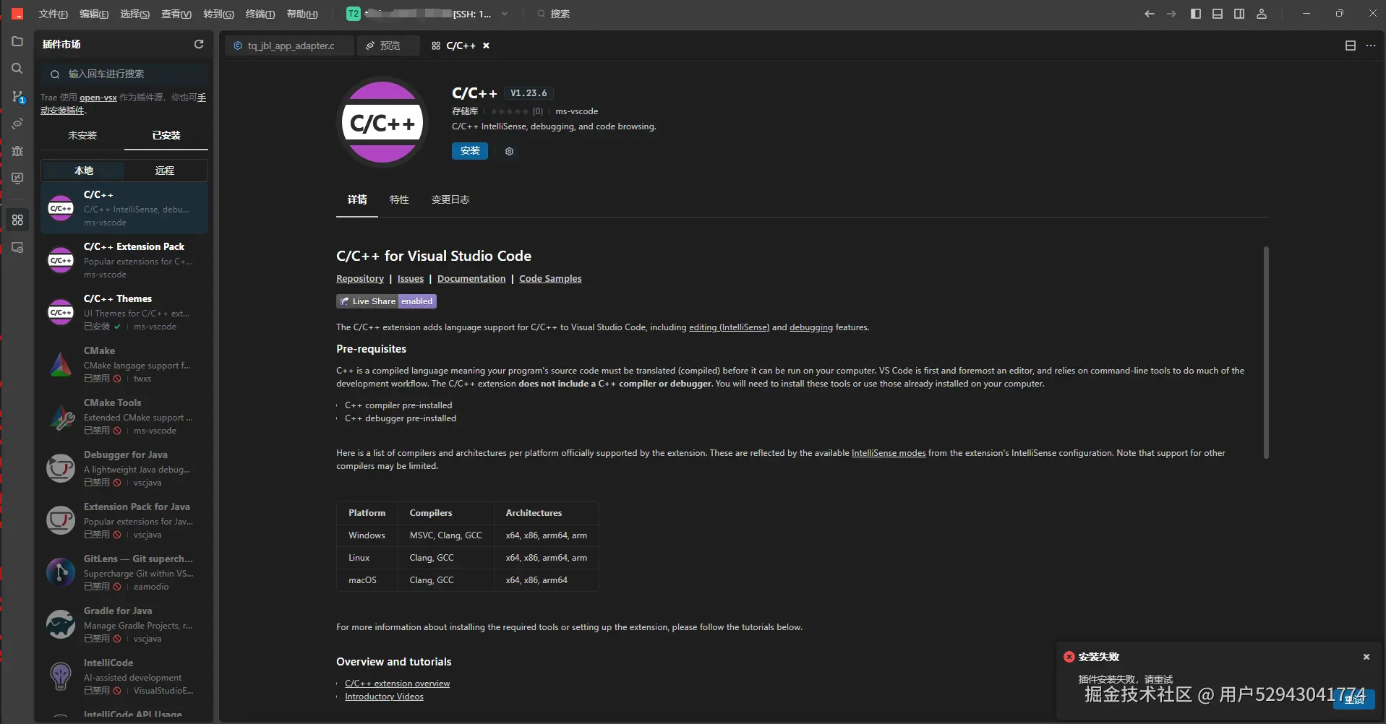Open the plugin marketplace grid icon

tap(17, 220)
